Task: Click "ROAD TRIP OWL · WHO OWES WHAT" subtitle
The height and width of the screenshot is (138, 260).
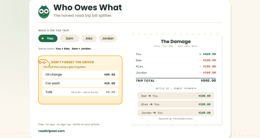Action: coord(176,46)
